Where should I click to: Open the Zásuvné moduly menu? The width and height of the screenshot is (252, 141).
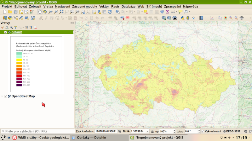tap(84, 6)
